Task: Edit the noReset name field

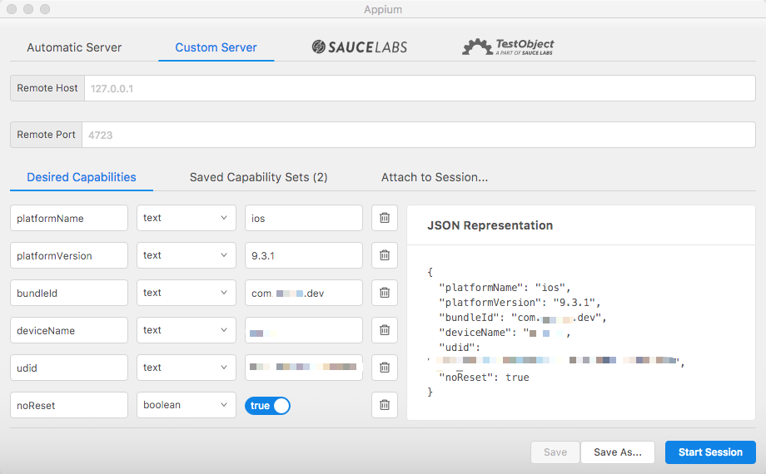Action: 69,405
